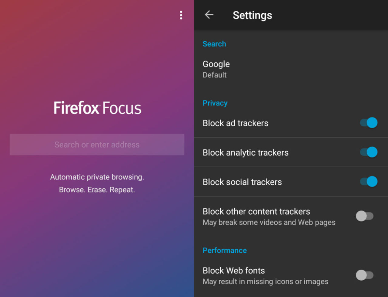The image size is (388, 297).
Task: Click the Search section header
Action: click(214, 44)
